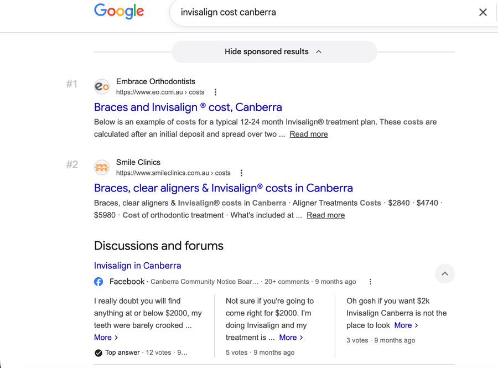
Task: Open Braces and Invisalign cost, Canberra link
Action: [x=188, y=107]
